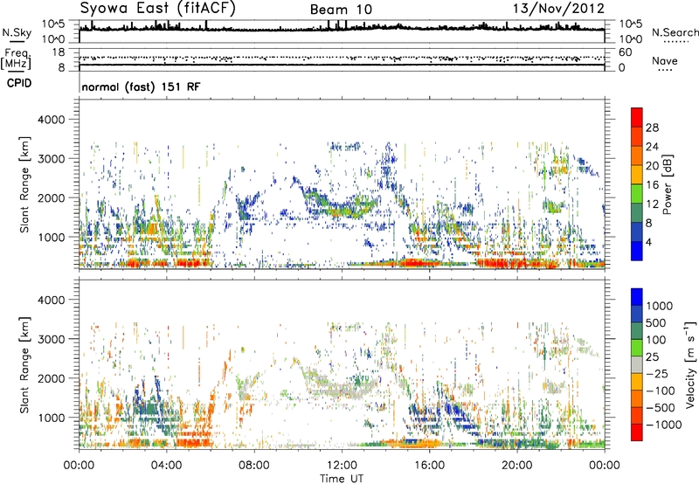Click the 'Syowa East (fitACF)' title text

158,8
